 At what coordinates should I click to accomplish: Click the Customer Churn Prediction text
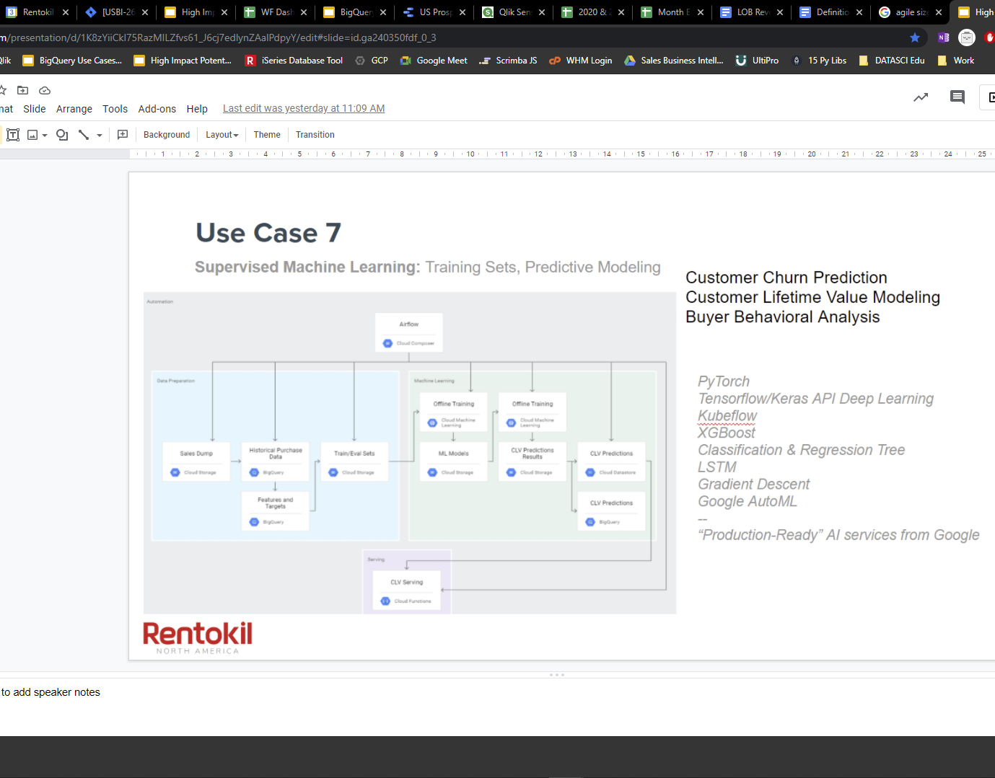pos(786,278)
